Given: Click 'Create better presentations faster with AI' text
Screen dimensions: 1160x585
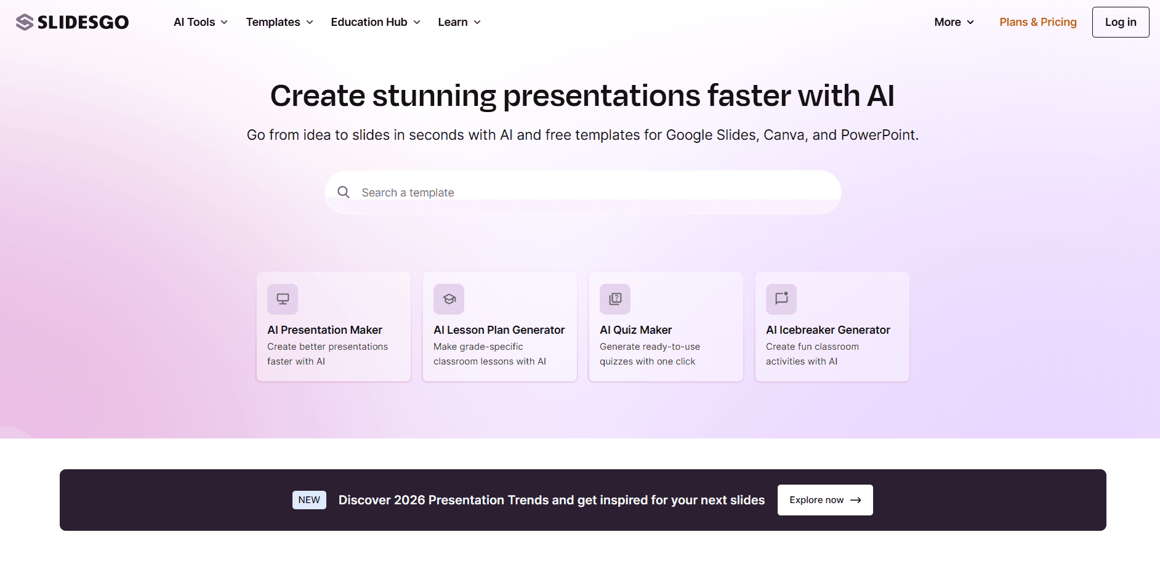Looking at the screenshot, I should [x=328, y=354].
